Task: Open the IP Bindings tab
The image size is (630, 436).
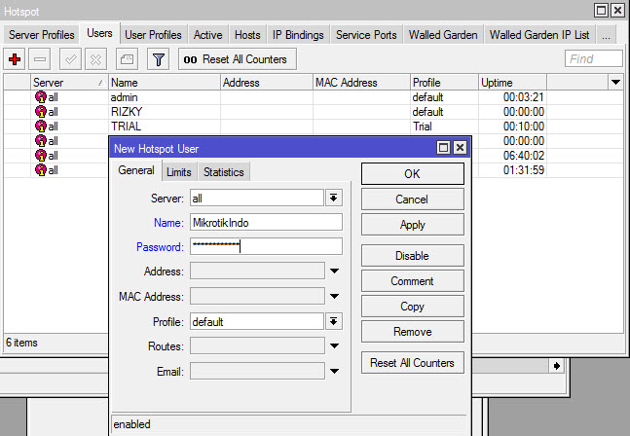Action: coord(298,35)
